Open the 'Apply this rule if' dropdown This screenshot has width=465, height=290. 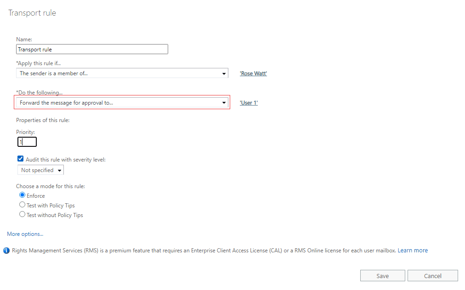click(122, 73)
